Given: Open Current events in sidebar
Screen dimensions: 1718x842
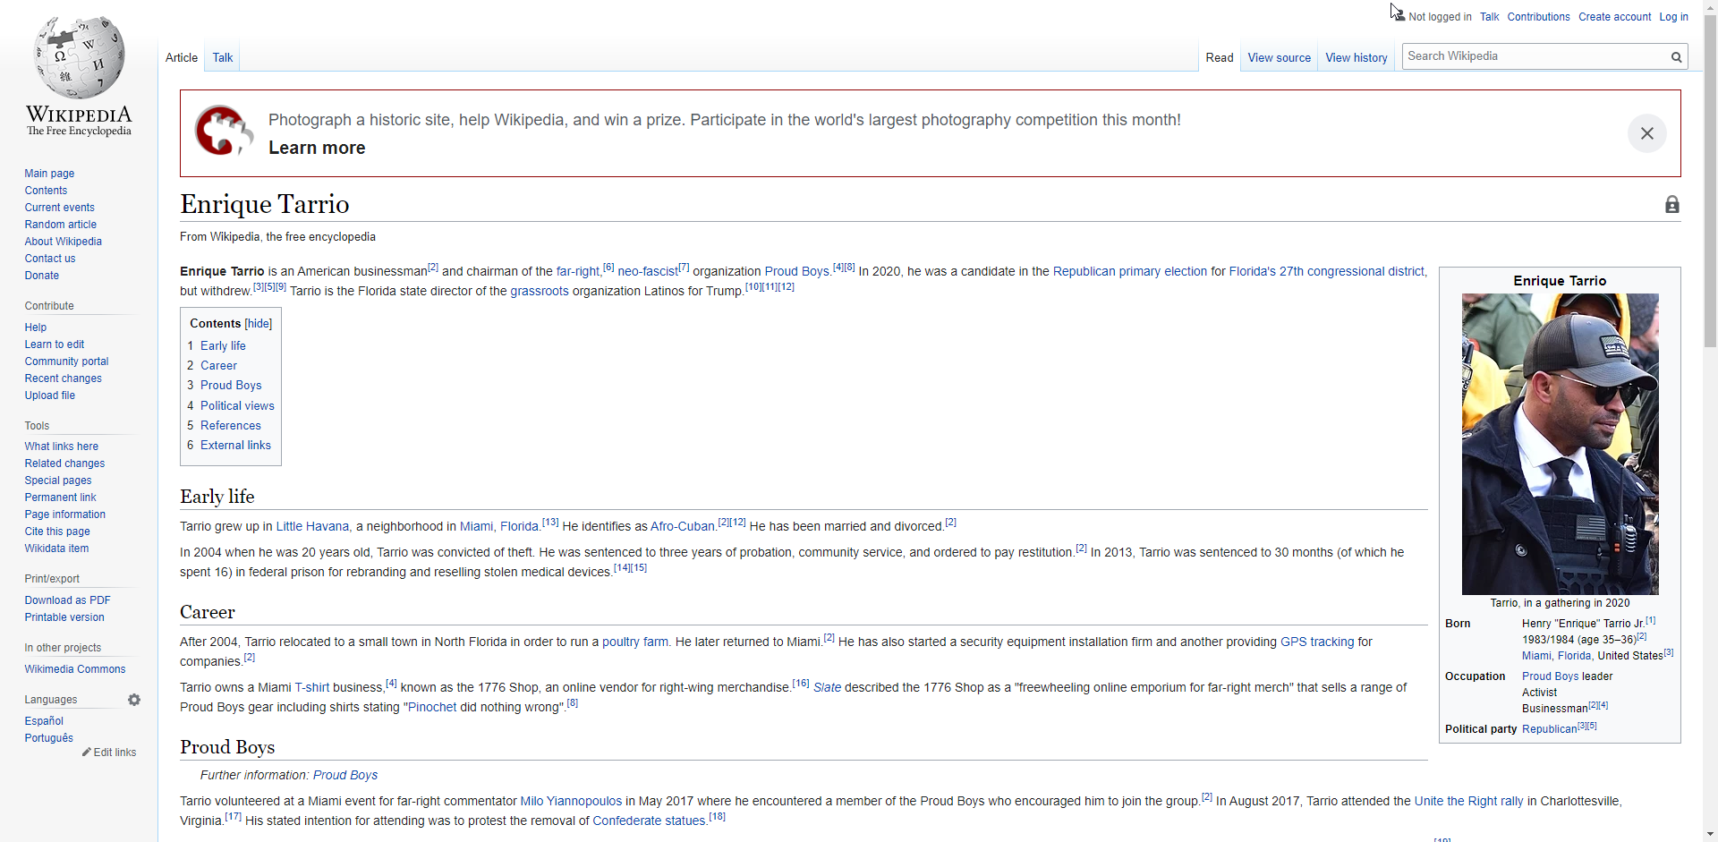Looking at the screenshot, I should [59, 208].
